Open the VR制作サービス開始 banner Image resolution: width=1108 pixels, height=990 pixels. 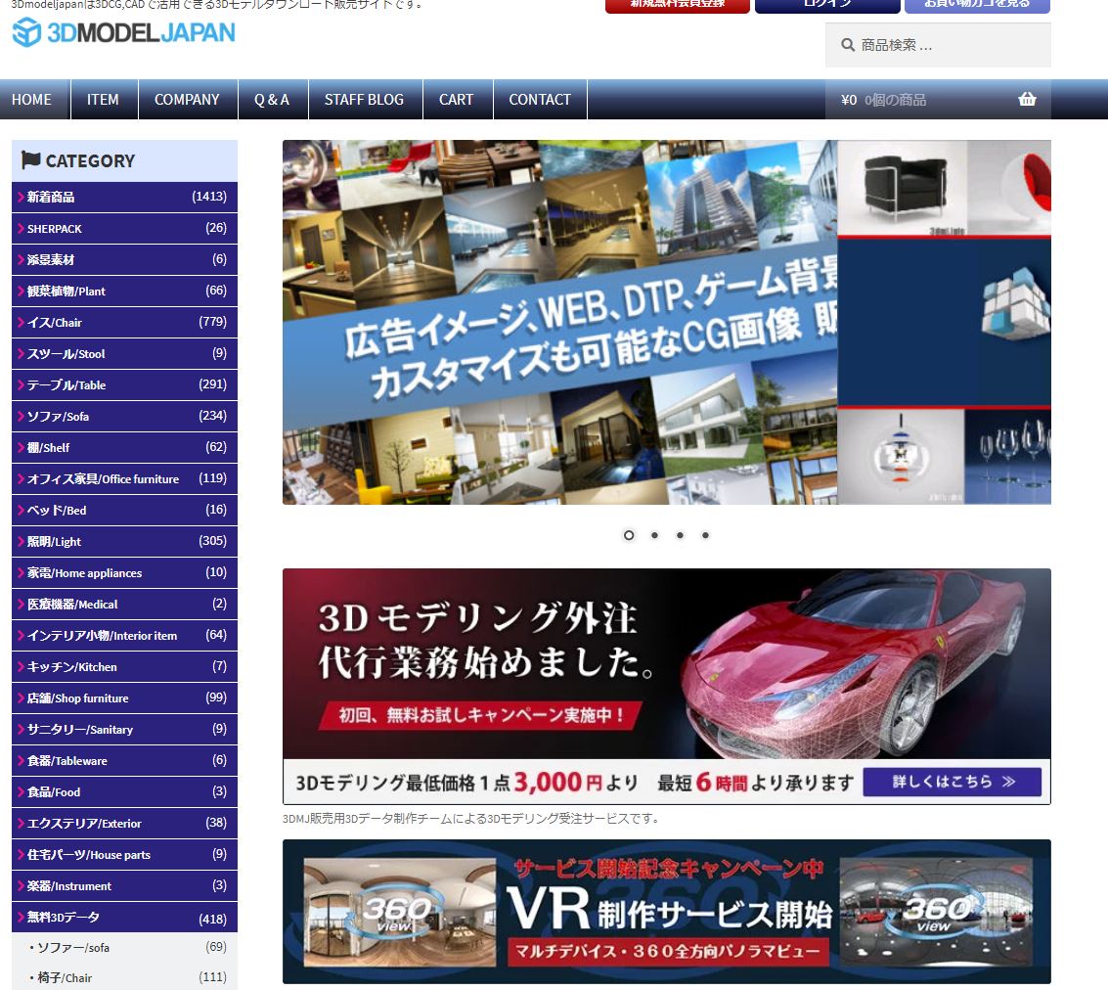pos(666,911)
